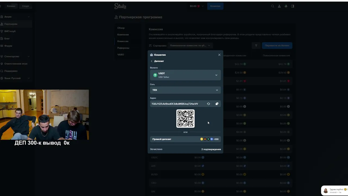Click the Партнерская программа heading icon

pyautogui.click(x=116, y=17)
